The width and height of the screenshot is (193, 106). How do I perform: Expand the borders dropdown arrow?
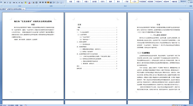click(x=63, y=3)
